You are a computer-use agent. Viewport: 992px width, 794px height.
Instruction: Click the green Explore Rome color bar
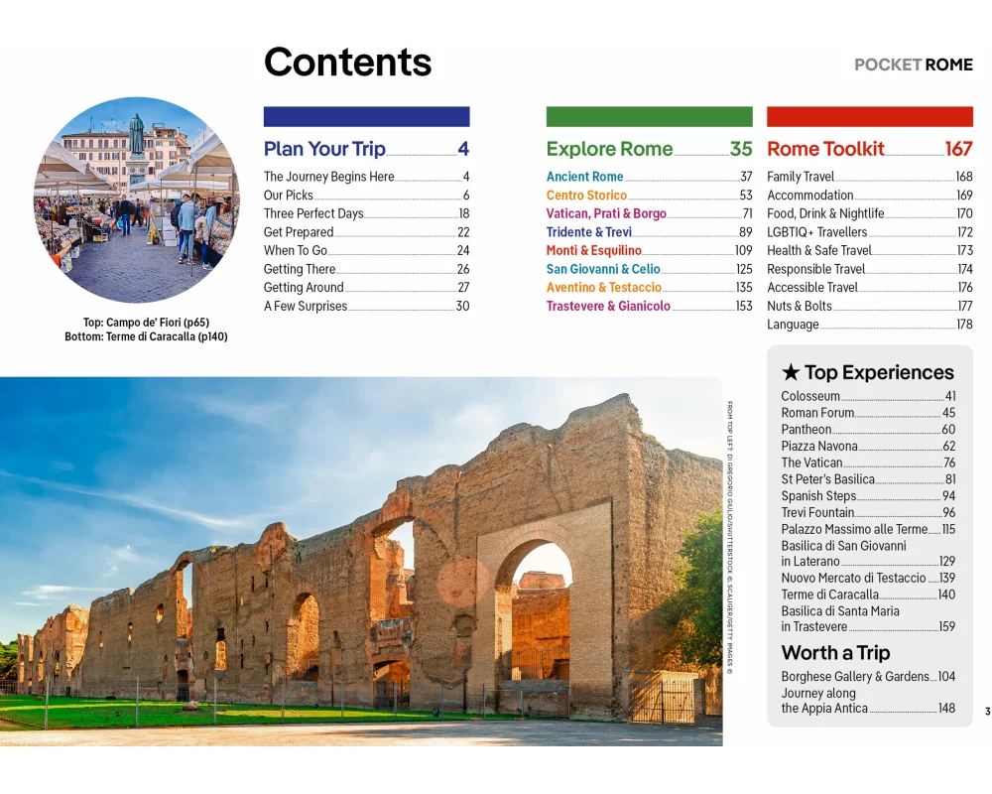click(649, 117)
